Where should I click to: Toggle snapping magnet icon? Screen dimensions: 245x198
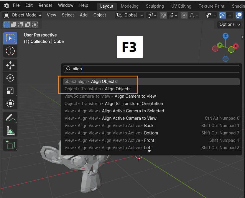point(163,15)
